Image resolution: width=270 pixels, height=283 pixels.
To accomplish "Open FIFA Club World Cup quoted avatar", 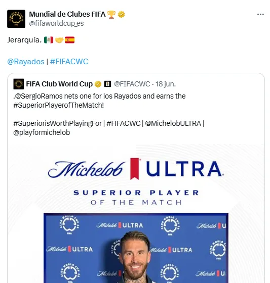I will [18, 84].
